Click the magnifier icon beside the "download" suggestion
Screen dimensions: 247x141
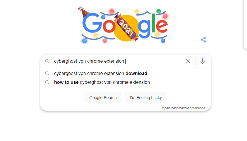[47, 74]
